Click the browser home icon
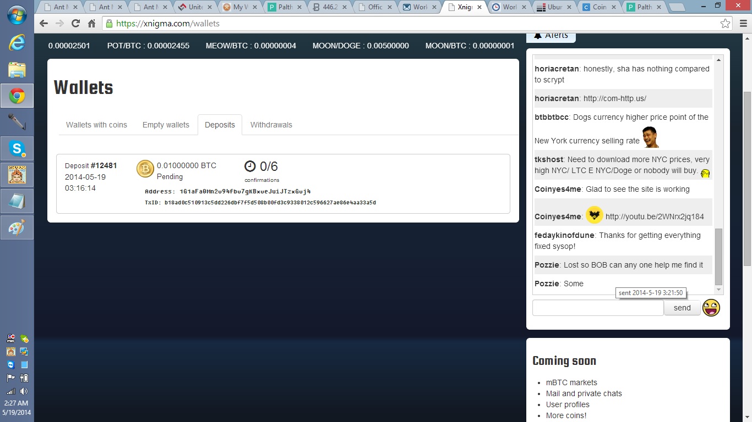 (91, 24)
